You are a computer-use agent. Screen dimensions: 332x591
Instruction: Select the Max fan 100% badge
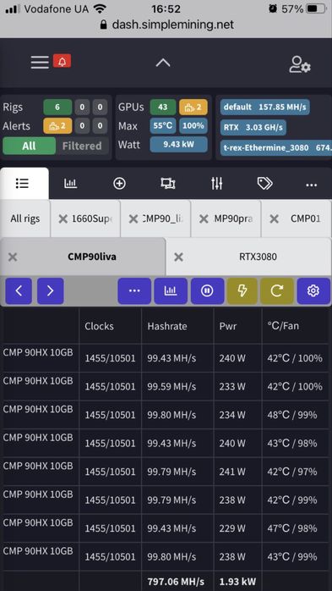click(193, 125)
